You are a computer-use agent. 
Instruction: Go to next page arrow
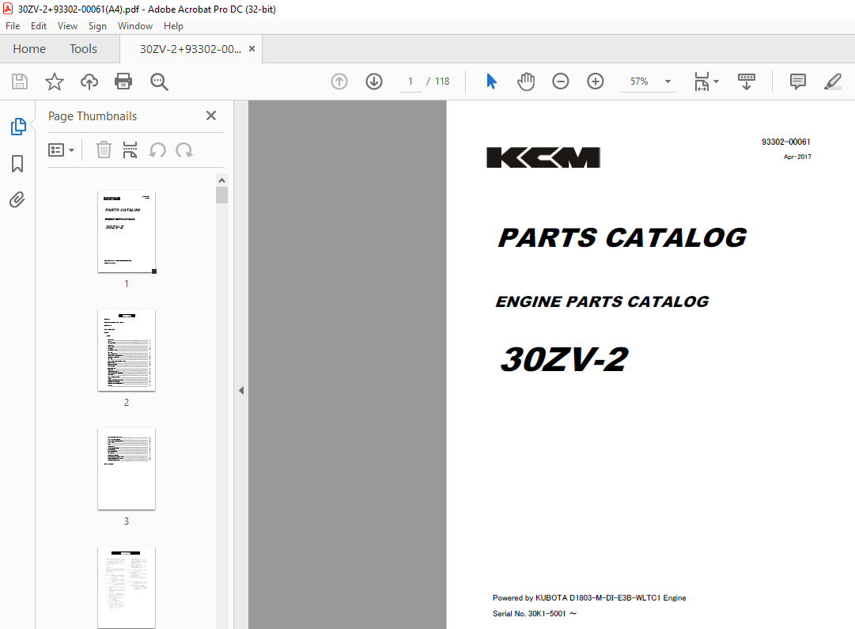pyautogui.click(x=374, y=81)
